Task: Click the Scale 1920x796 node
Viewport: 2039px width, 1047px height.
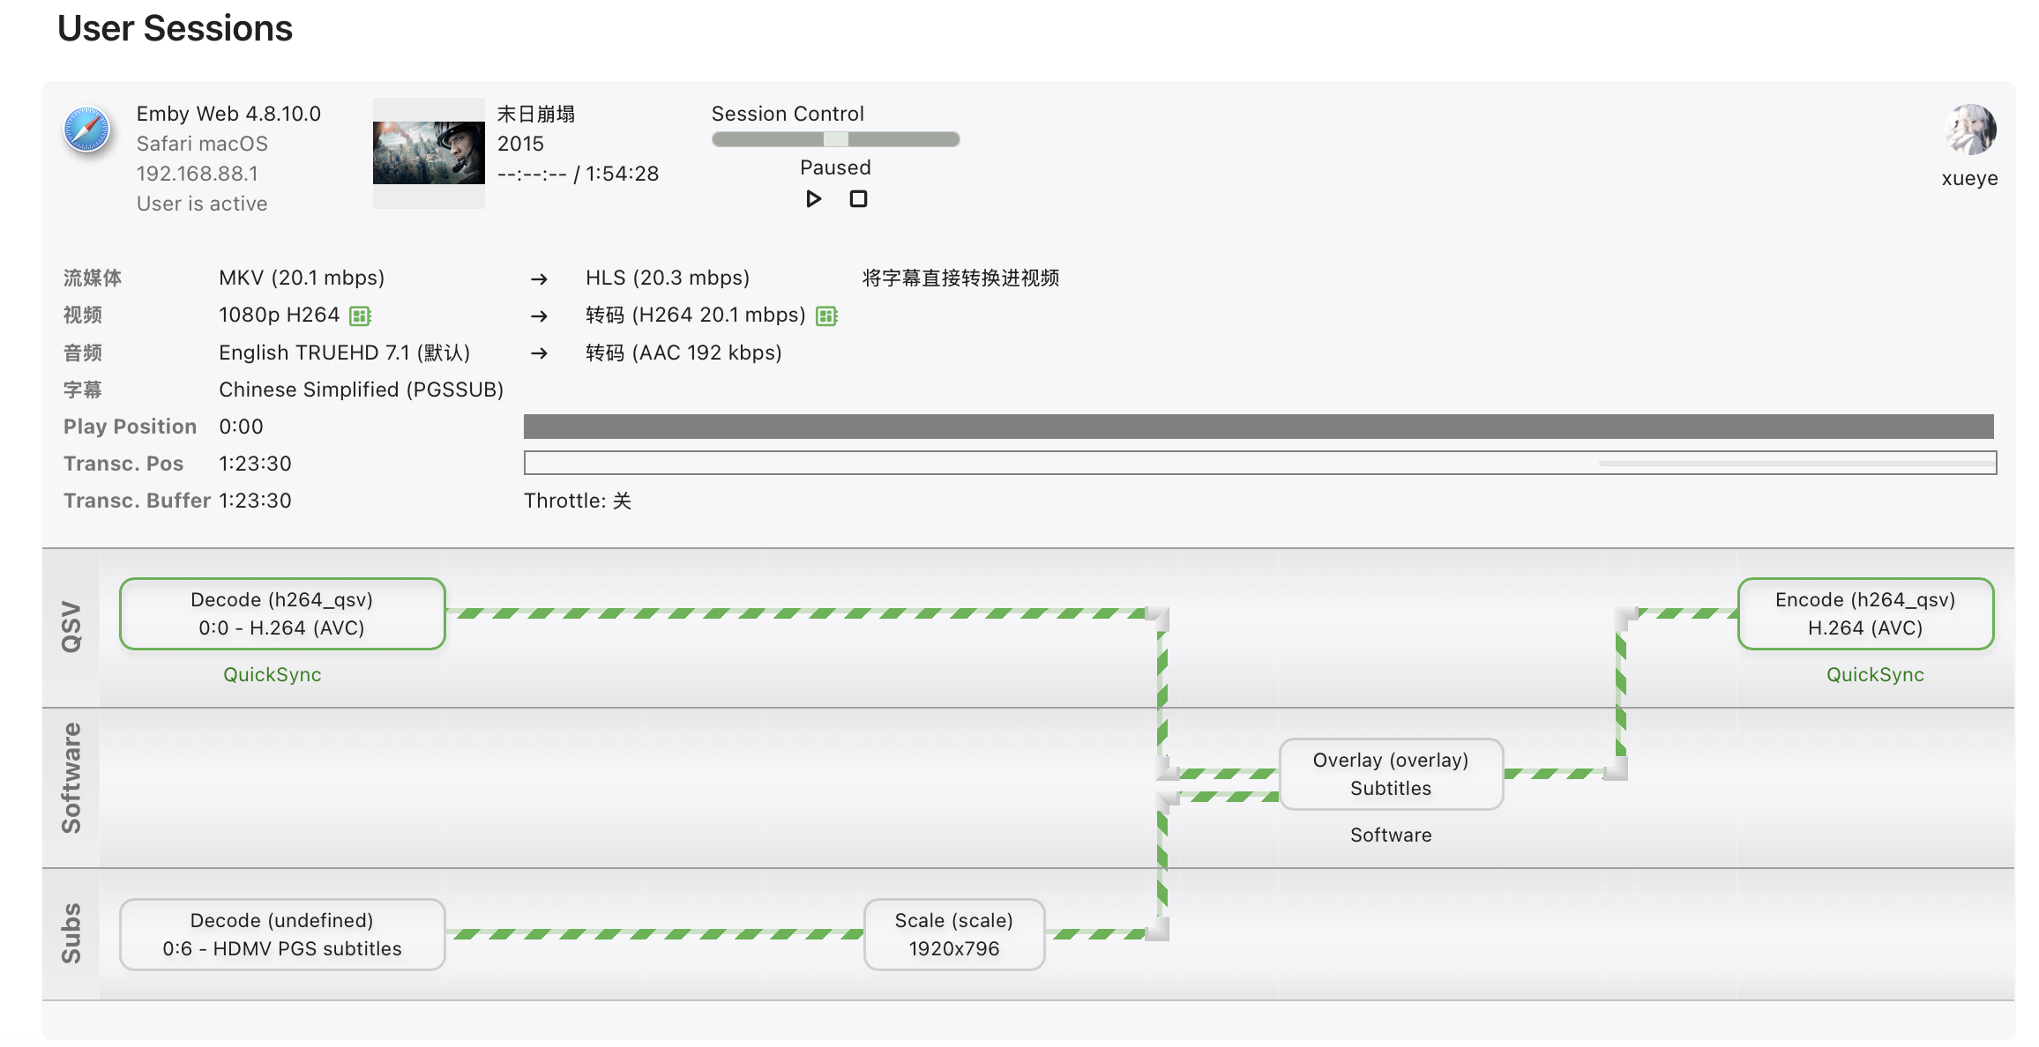Action: [x=954, y=934]
